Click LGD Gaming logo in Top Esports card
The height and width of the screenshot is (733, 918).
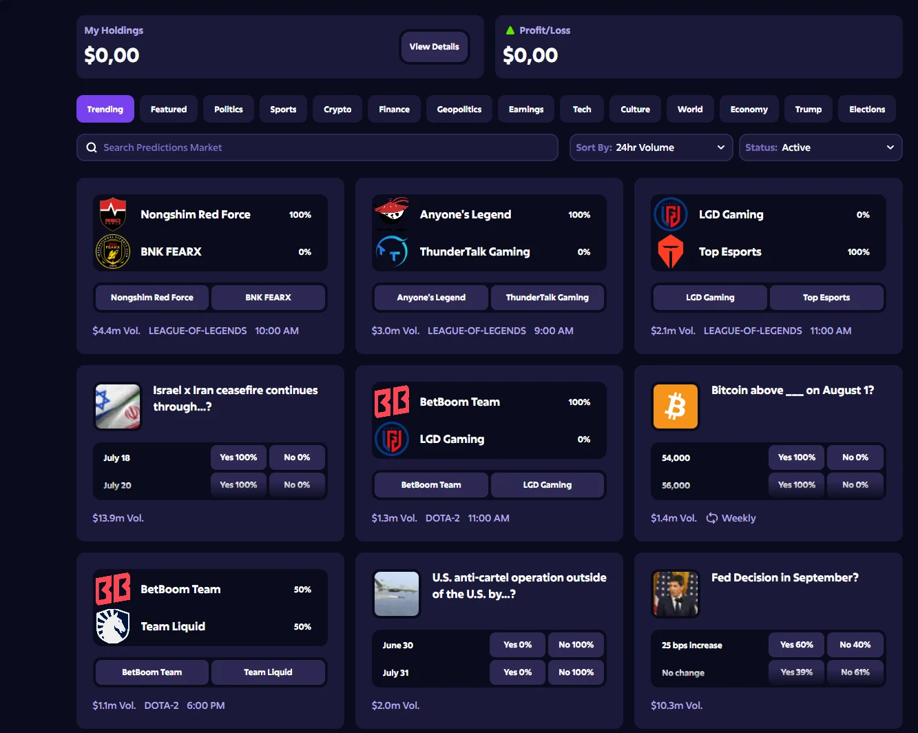[671, 214]
